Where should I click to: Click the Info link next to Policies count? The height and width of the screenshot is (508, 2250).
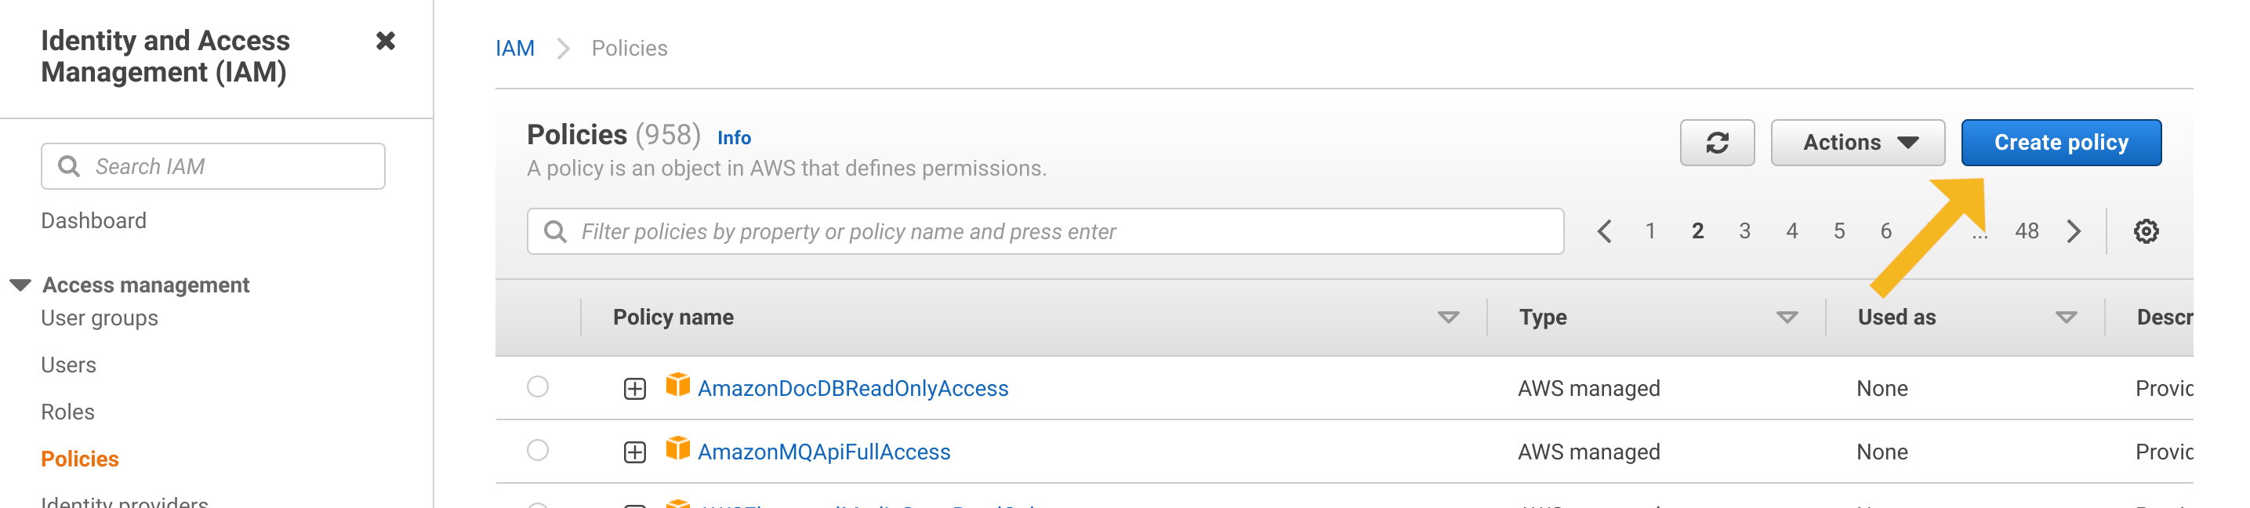734,137
